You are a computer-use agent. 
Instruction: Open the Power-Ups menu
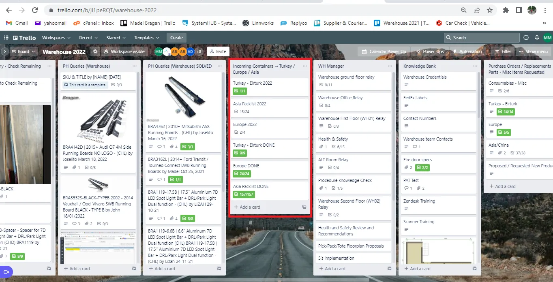tap(429, 51)
